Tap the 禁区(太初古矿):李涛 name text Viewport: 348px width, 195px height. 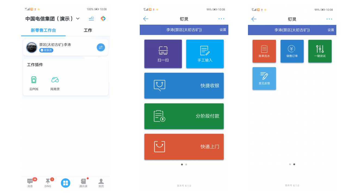pyautogui.click(x=55, y=45)
